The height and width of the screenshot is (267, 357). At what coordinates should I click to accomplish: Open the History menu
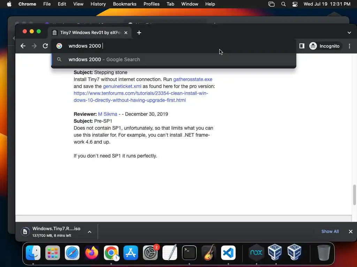tap(98, 4)
